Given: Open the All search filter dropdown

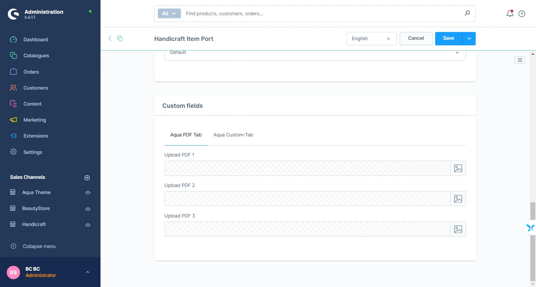Looking at the screenshot, I should point(169,13).
